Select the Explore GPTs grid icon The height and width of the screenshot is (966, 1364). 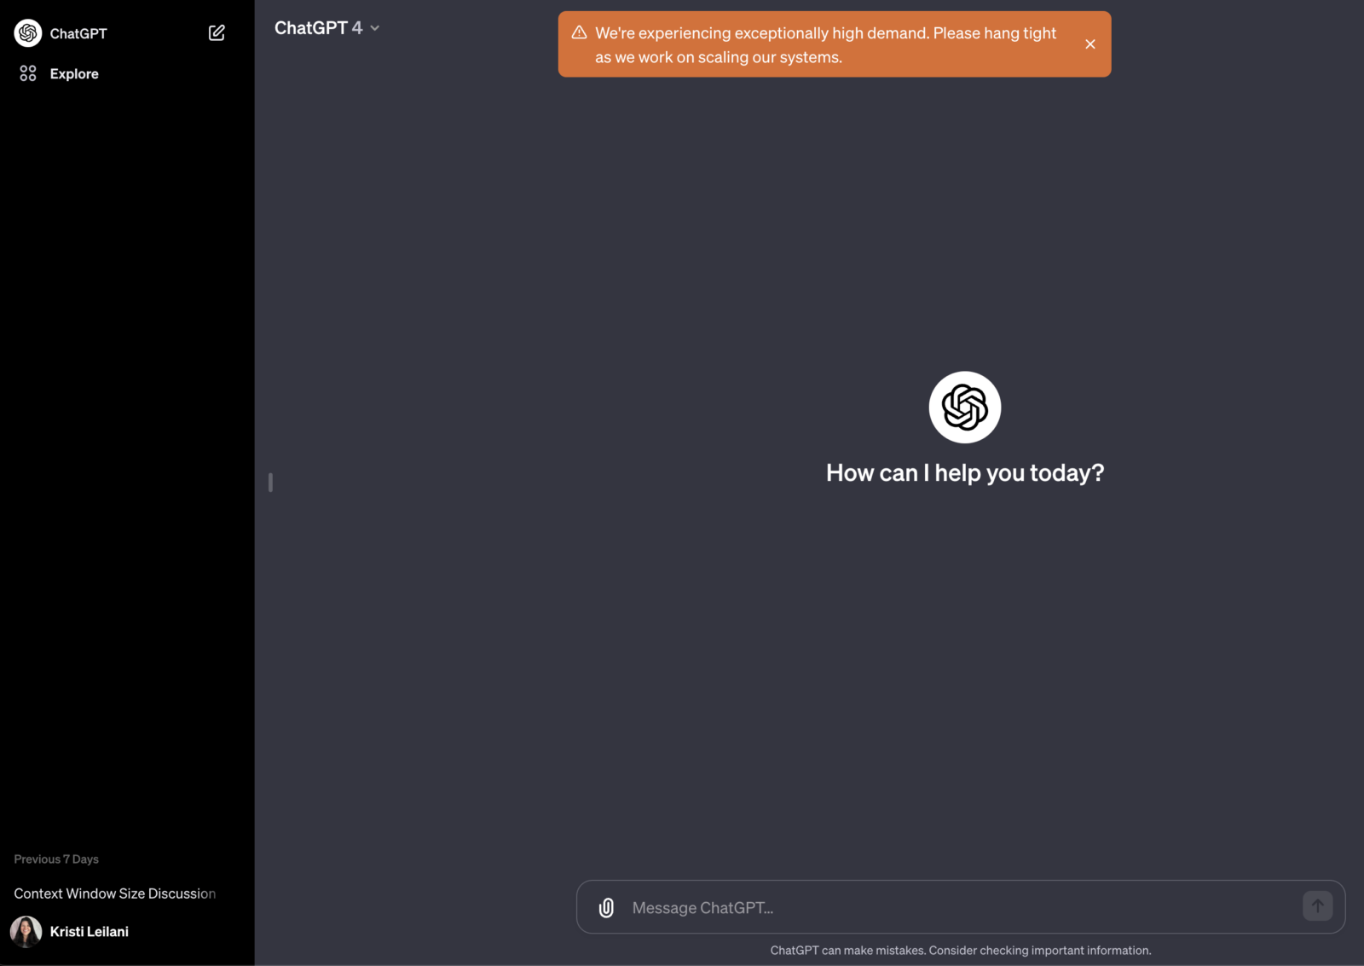tap(27, 73)
